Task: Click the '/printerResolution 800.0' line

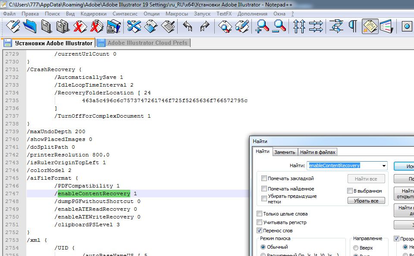Action: pyautogui.click(x=68, y=155)
